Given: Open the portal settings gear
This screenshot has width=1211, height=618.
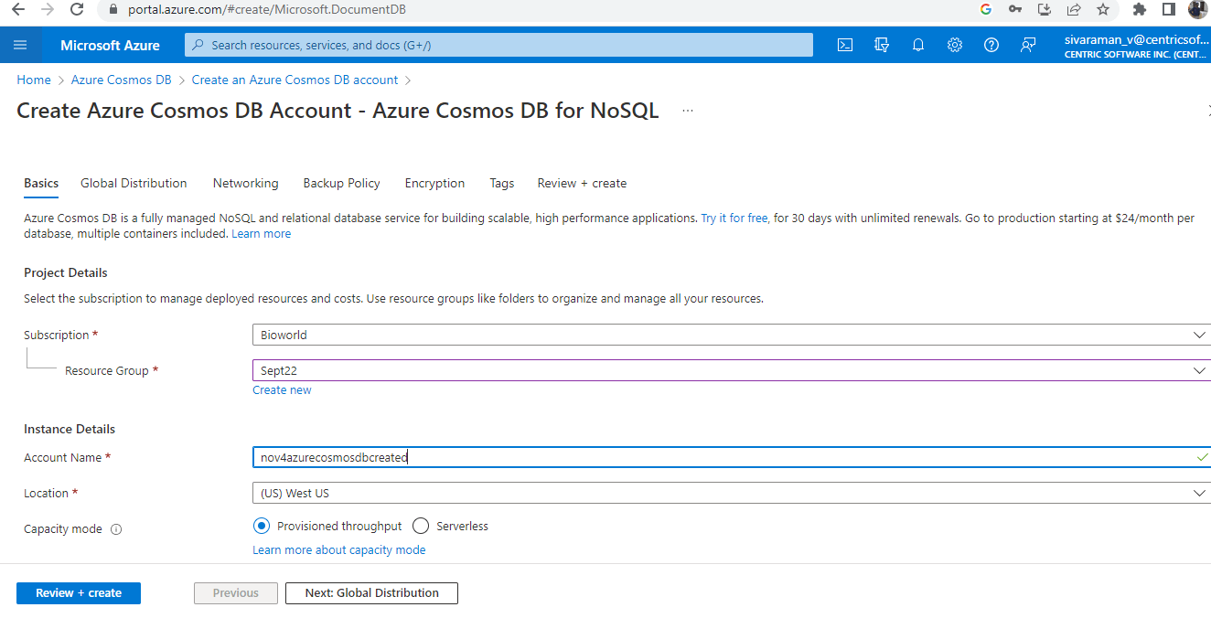Looking at the screenshot, I should pyautogui.click(x=954, y=44).
